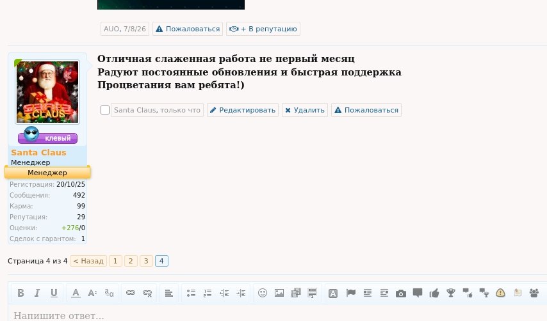Open the text alignment options

click(169, 293)
